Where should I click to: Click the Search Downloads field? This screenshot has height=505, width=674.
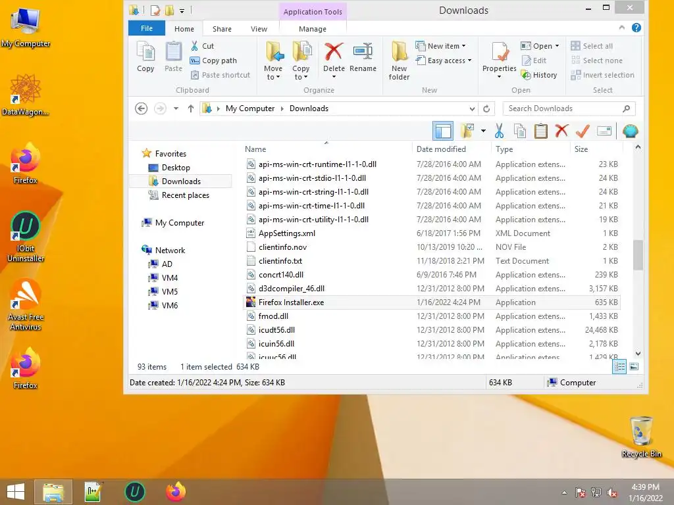[569, 108]
